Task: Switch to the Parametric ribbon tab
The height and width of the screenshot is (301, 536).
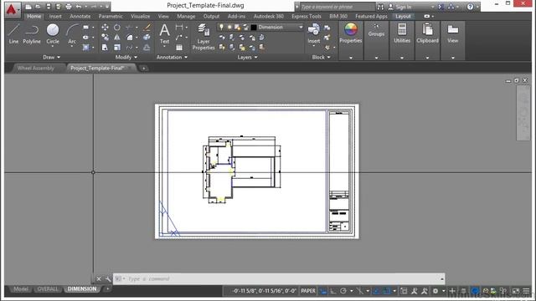Action: coord(111,16)
